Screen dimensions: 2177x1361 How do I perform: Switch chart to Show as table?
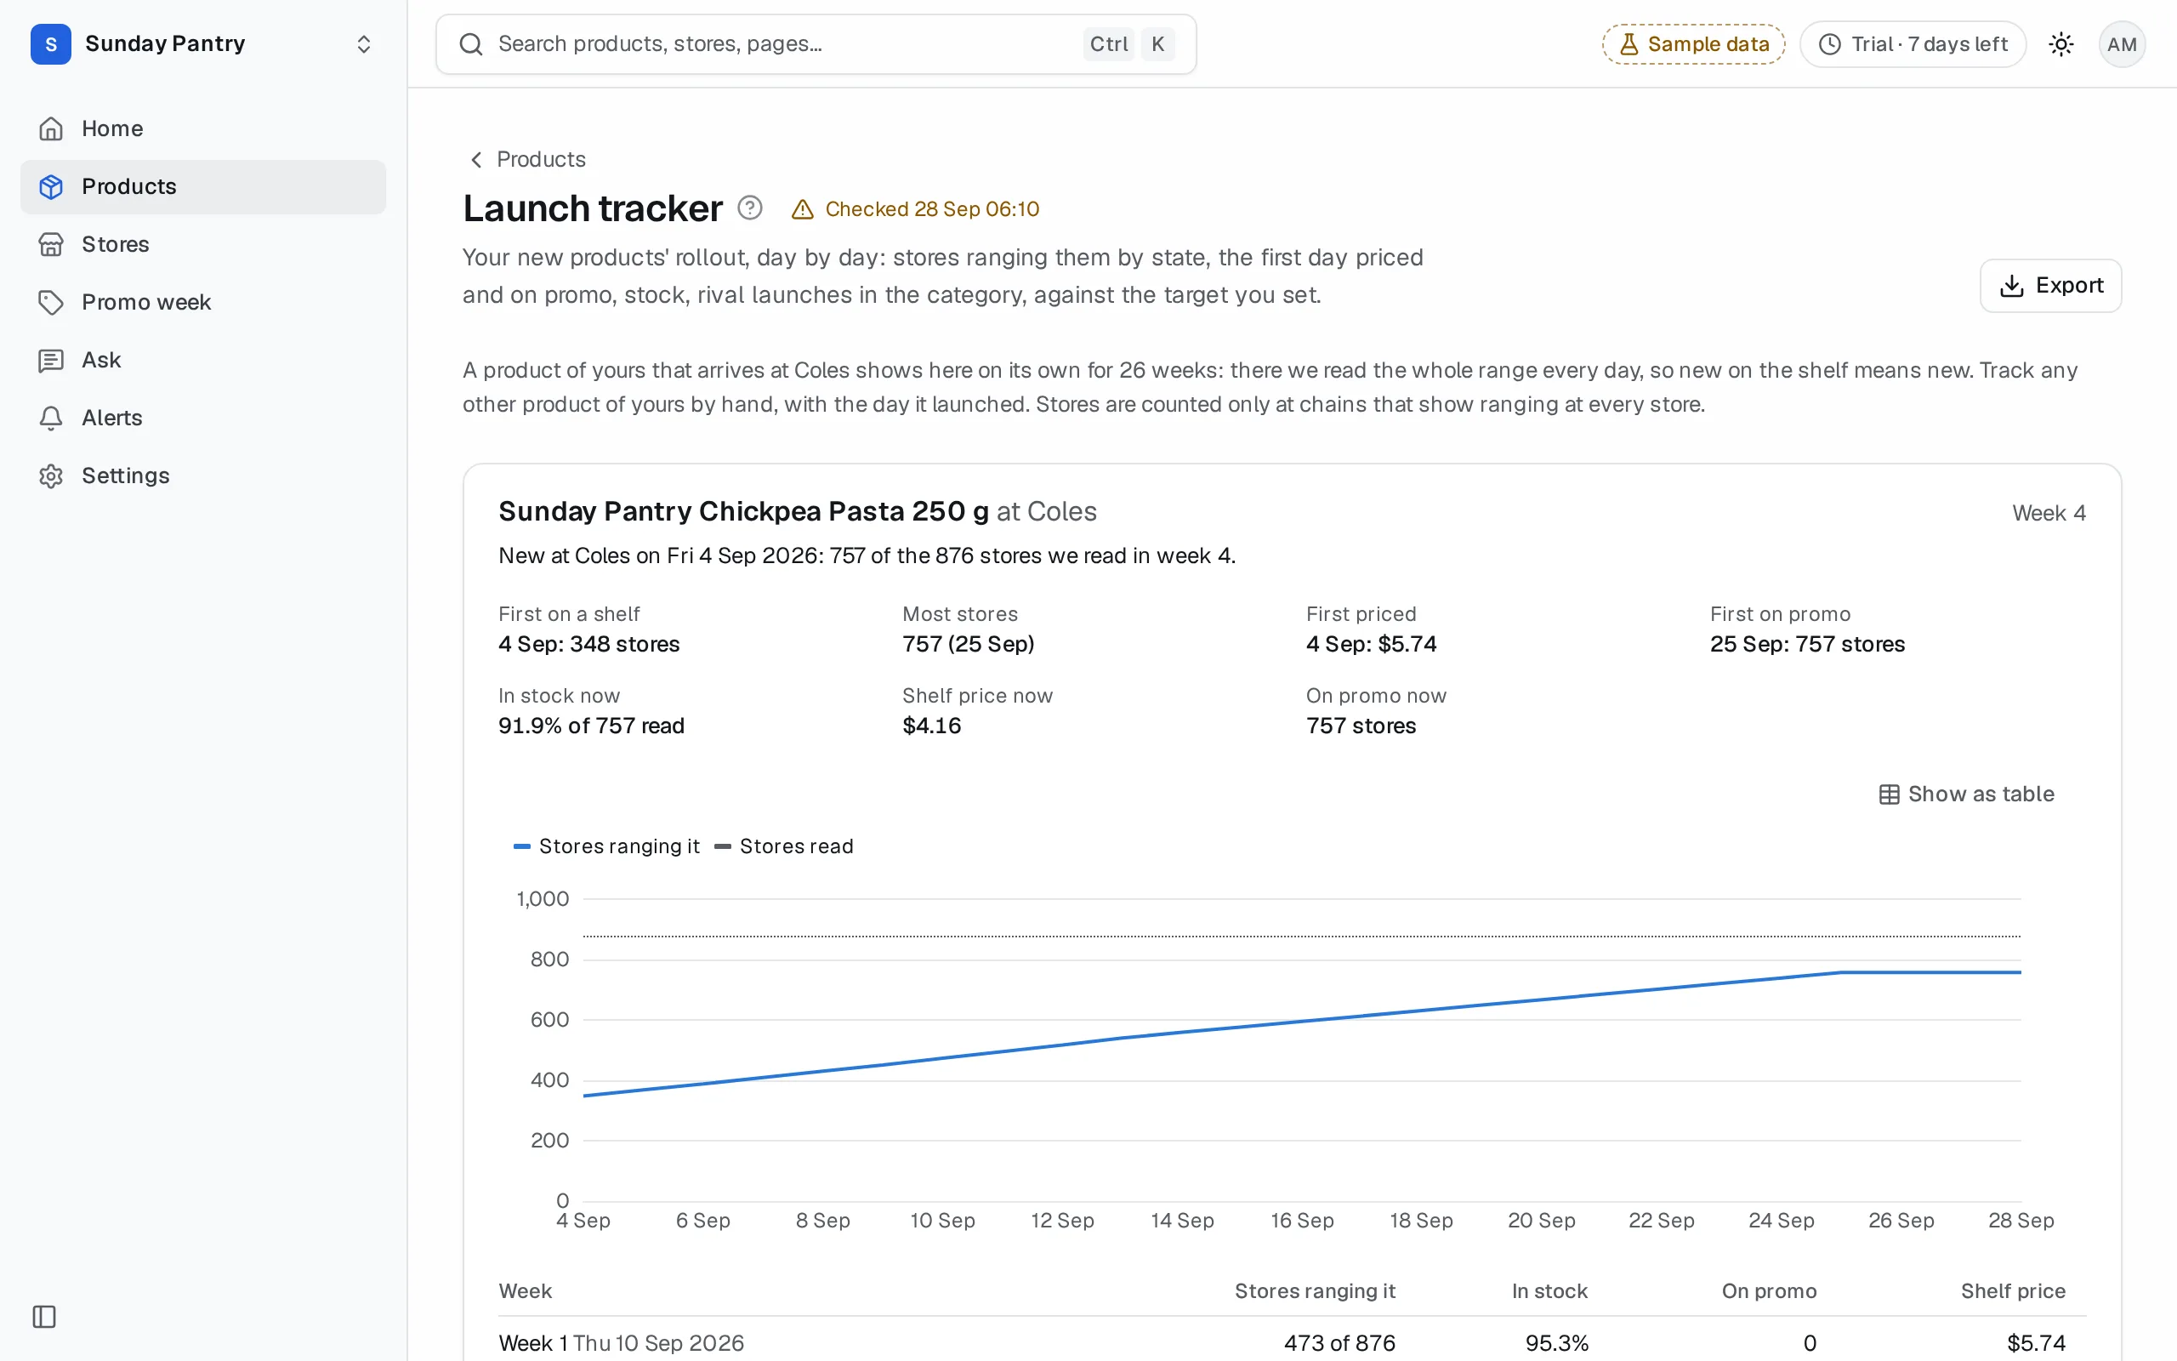1966,794
